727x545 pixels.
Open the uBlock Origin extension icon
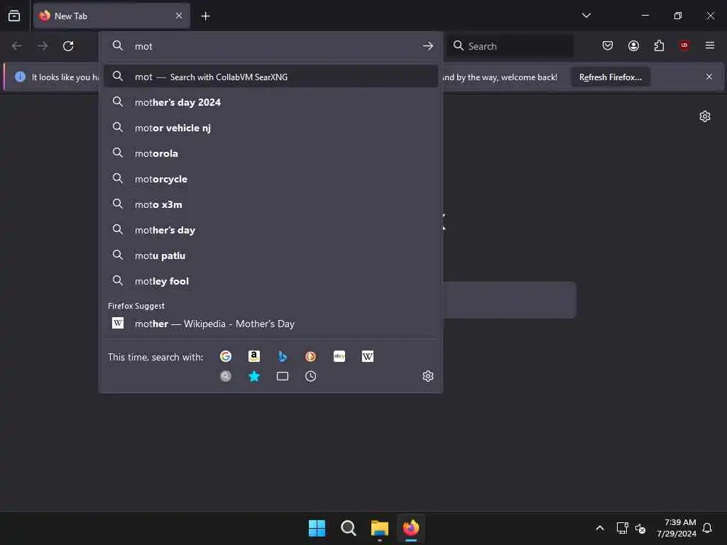coord(684,45)
